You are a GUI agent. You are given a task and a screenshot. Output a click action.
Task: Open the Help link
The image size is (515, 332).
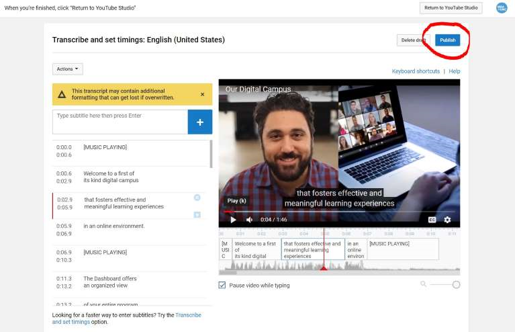coord(455,71)
